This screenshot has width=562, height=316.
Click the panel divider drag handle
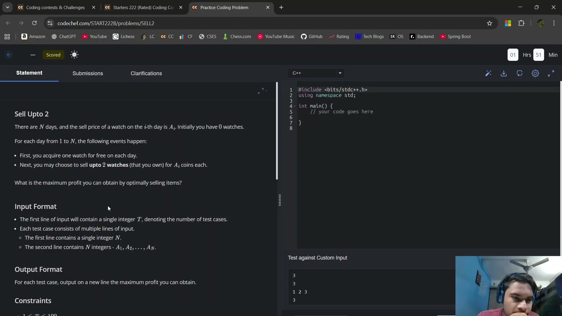(x=279, y=201)
